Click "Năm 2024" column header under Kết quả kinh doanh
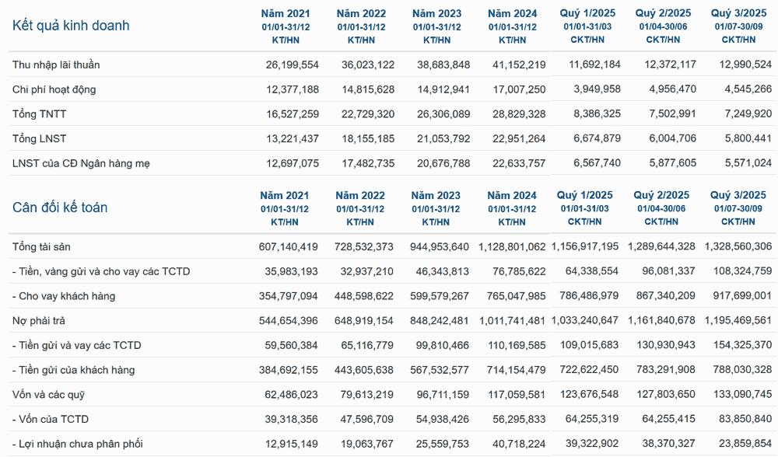Viewport: 778px width, 457px height. pos(513,13)
